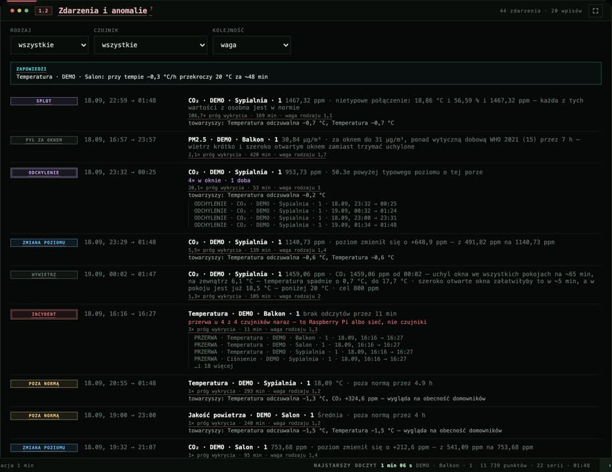
Task: Click the time range "18.09, 22:59 → 01:48"
Action: pos(120,100)
